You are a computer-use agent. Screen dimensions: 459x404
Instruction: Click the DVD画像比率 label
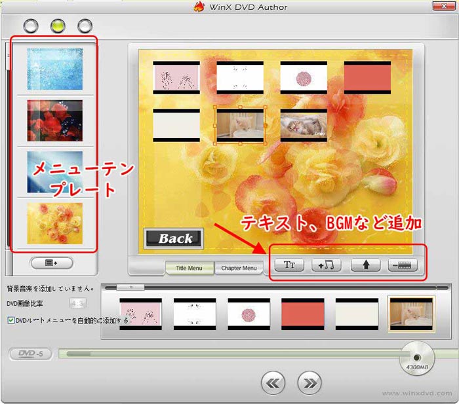point(25,303)
